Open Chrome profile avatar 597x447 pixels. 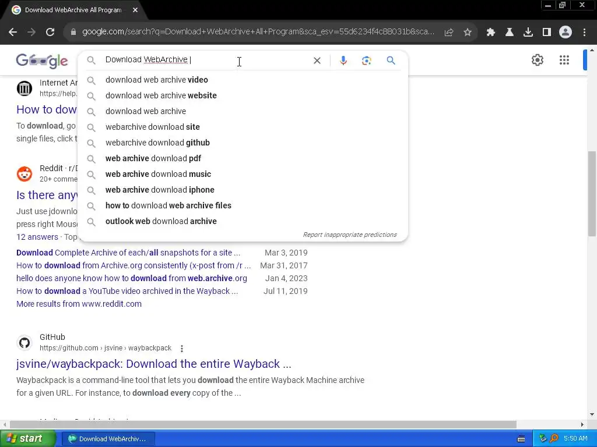tap(566, 33)
